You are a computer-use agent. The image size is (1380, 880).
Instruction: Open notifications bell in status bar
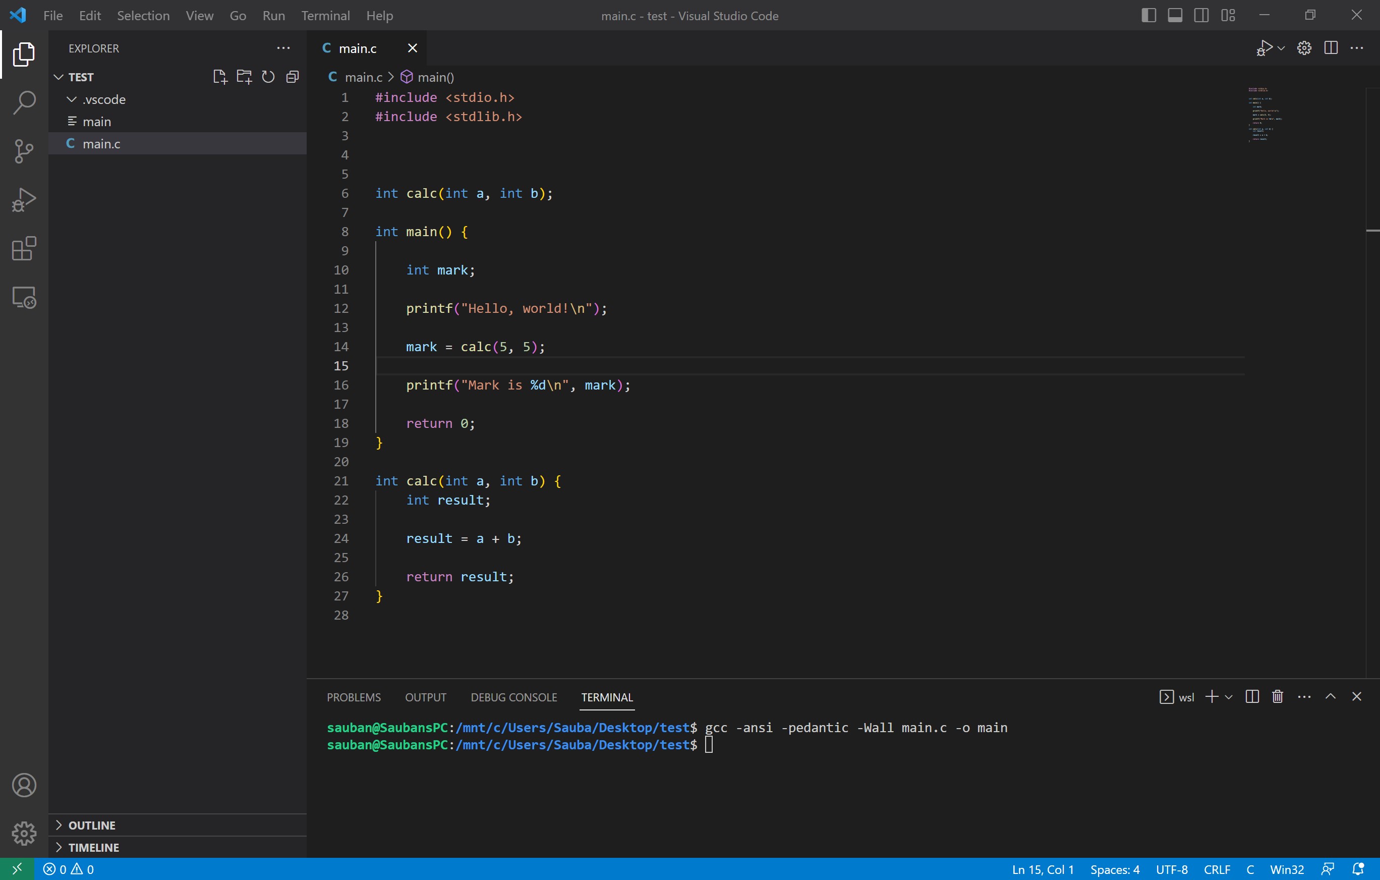pos(1358,869)
